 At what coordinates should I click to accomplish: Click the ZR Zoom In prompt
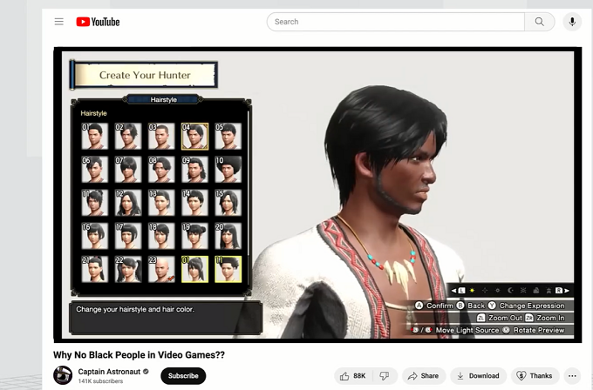[x=544, y=318]
